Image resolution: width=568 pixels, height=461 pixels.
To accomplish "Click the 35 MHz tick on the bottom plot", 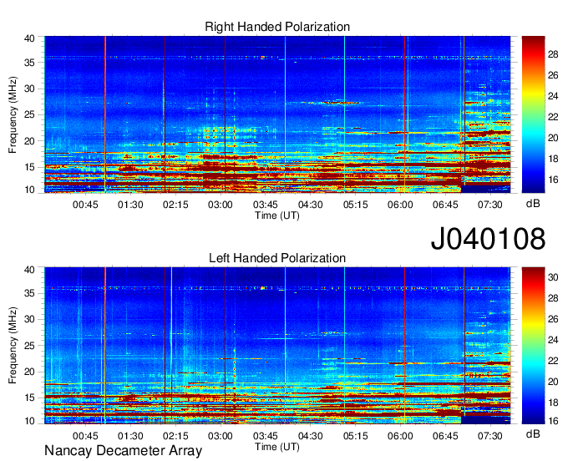I will pyautogui.click(x=29, y=293).
